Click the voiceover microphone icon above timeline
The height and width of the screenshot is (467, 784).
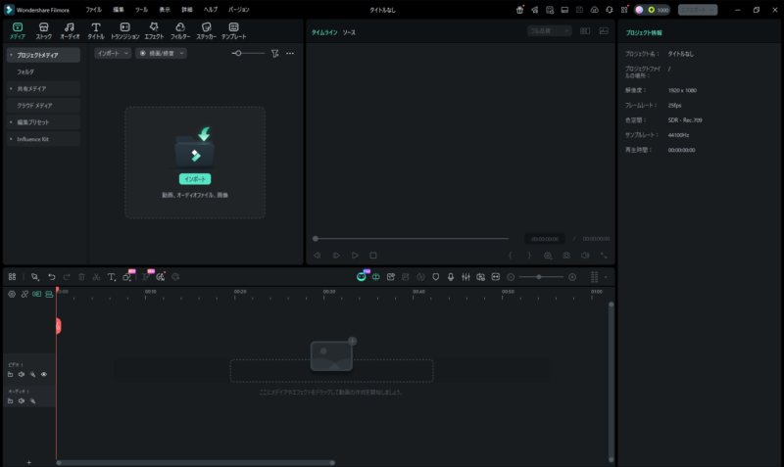(x=451, y=277)
